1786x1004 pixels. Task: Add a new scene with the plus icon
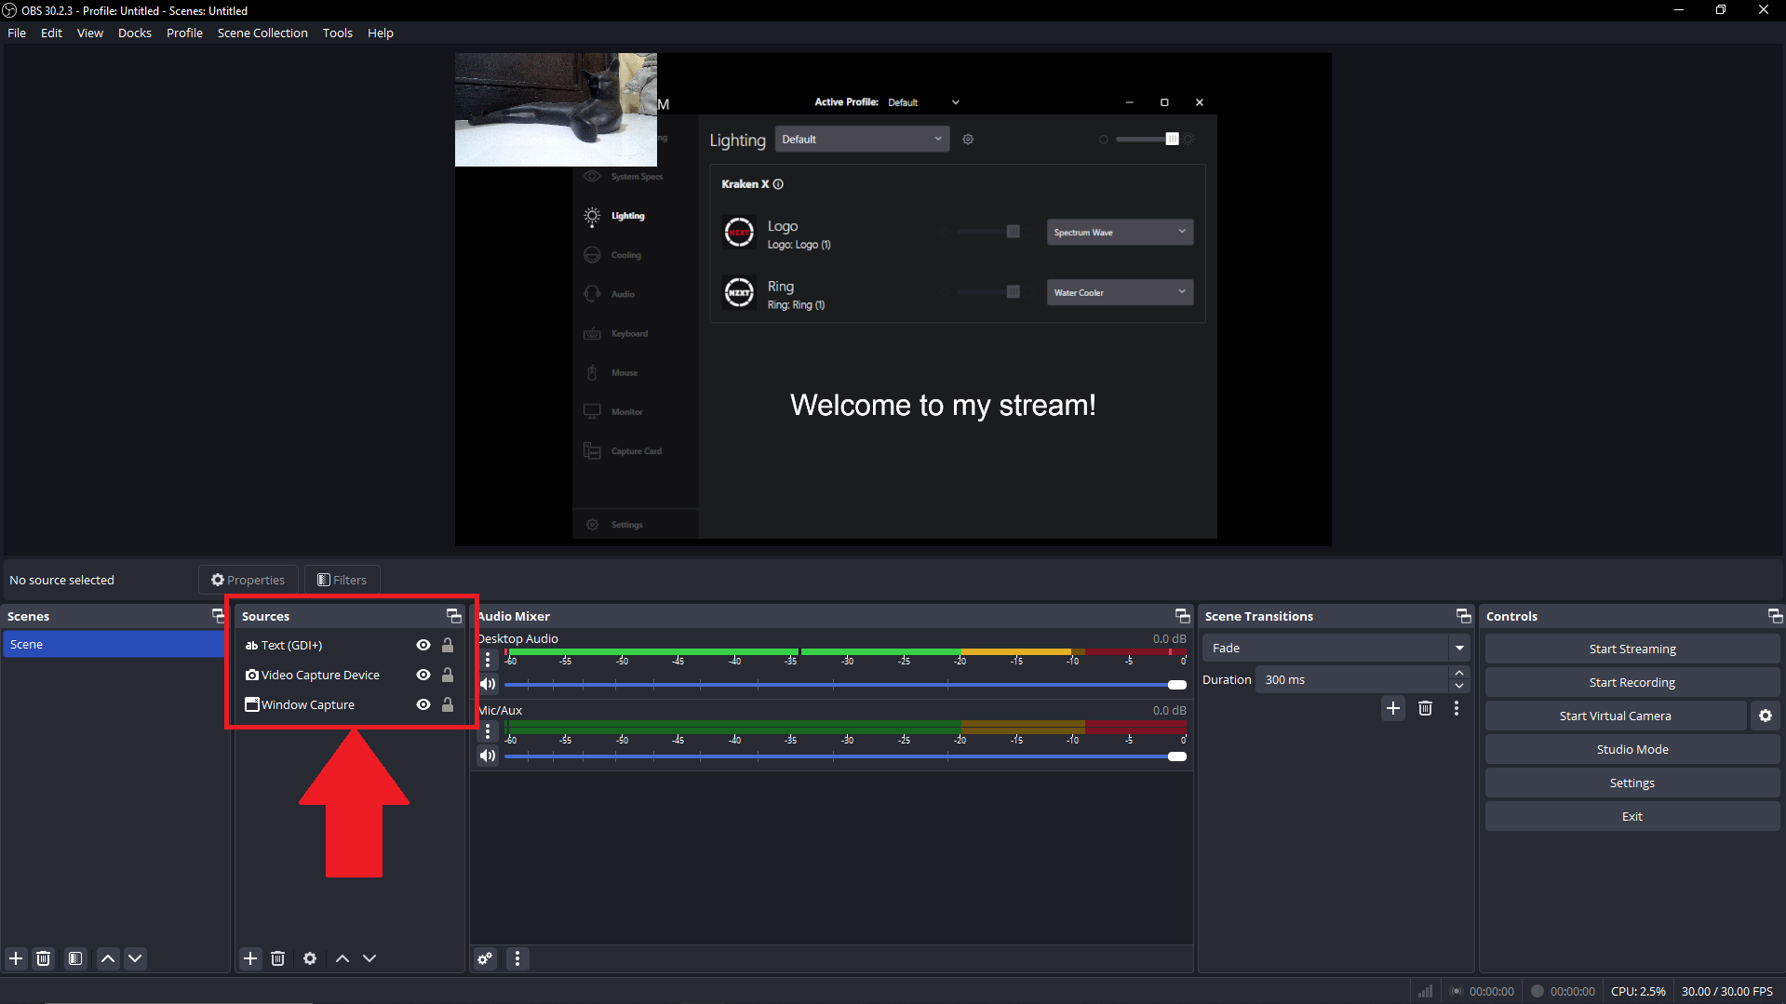coord(15,958)
